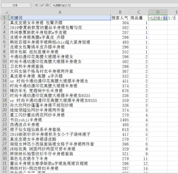Screen dimensions: 178x174
Task: Click cell 韩版百褶半身裙字裙韩版chic超火紧身短裙
Action: coord(60,42)
